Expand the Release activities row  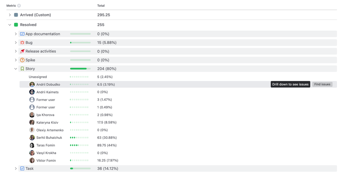click(16, 51)
